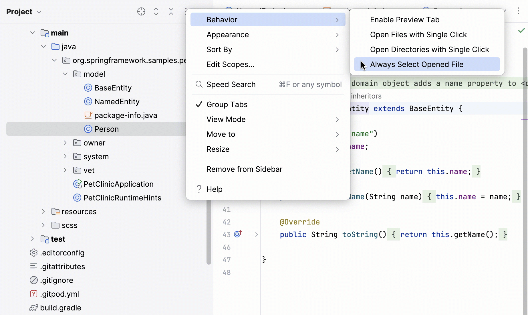Click the Expand All icon in Project toolbar
Image resolution: width=528 pixels, height=315 pixels.
click(156, 12)
